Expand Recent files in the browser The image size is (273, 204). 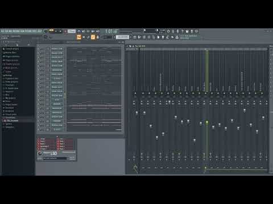tap(10, 53)
